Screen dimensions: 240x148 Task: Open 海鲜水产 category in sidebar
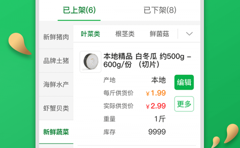pyautogui.click(x=56, y=84)
